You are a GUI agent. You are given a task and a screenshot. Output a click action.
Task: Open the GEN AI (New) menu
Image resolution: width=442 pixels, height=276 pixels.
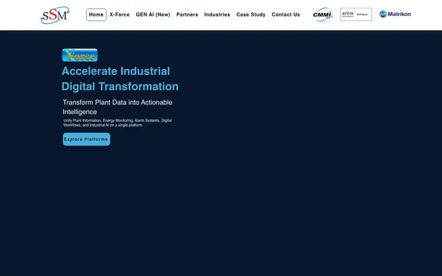pos(153,14)
